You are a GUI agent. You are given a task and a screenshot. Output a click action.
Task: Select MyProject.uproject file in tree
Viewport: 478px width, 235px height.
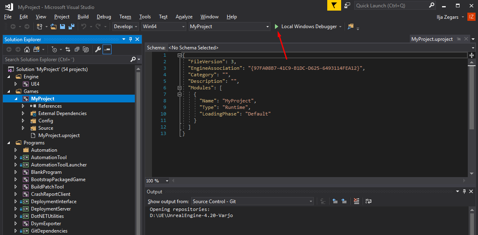pyautogui.click(x=59, y=135)
